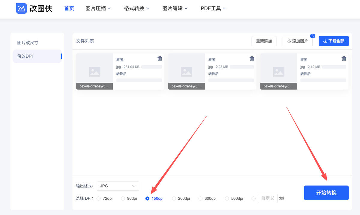
Task: Select the 300dpi radio button
Action: click(x=200, y=199)
